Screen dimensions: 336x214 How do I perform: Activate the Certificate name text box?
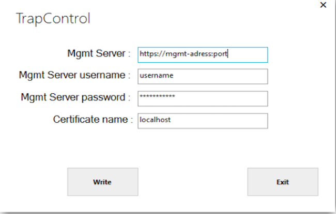point(203,120)
